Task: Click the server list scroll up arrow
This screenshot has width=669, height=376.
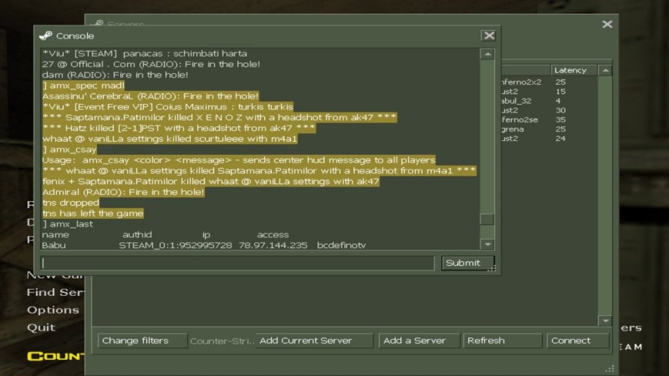Action: tap(605, 70)
